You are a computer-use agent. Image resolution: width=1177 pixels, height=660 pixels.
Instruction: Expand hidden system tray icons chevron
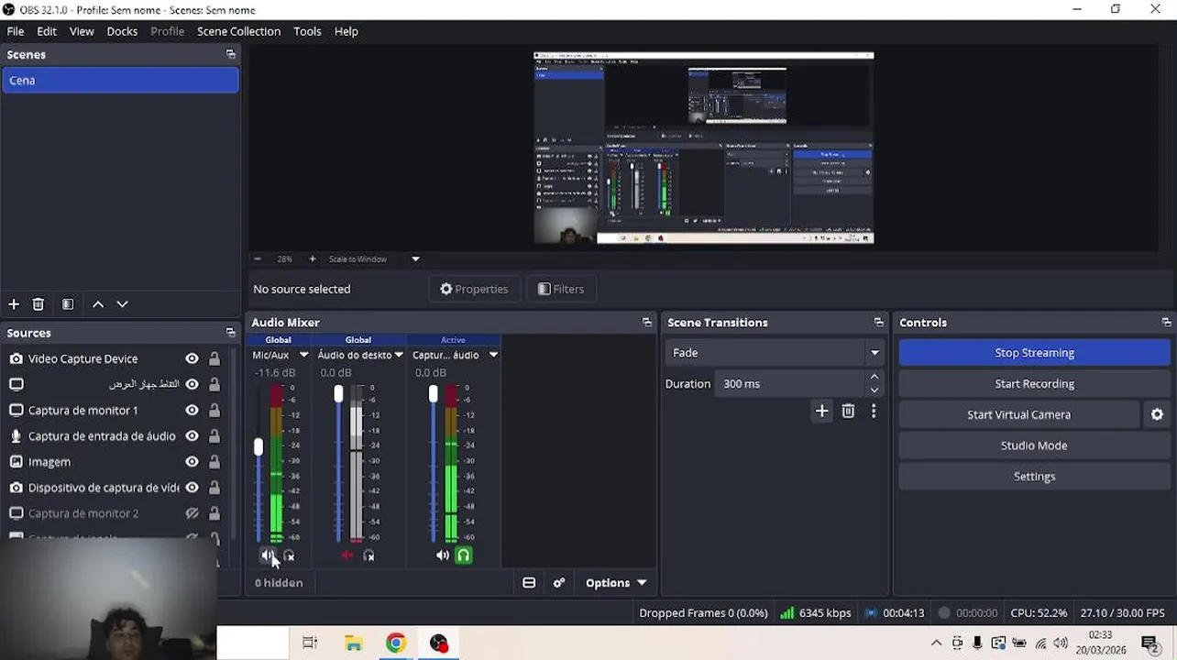(936, 643)
